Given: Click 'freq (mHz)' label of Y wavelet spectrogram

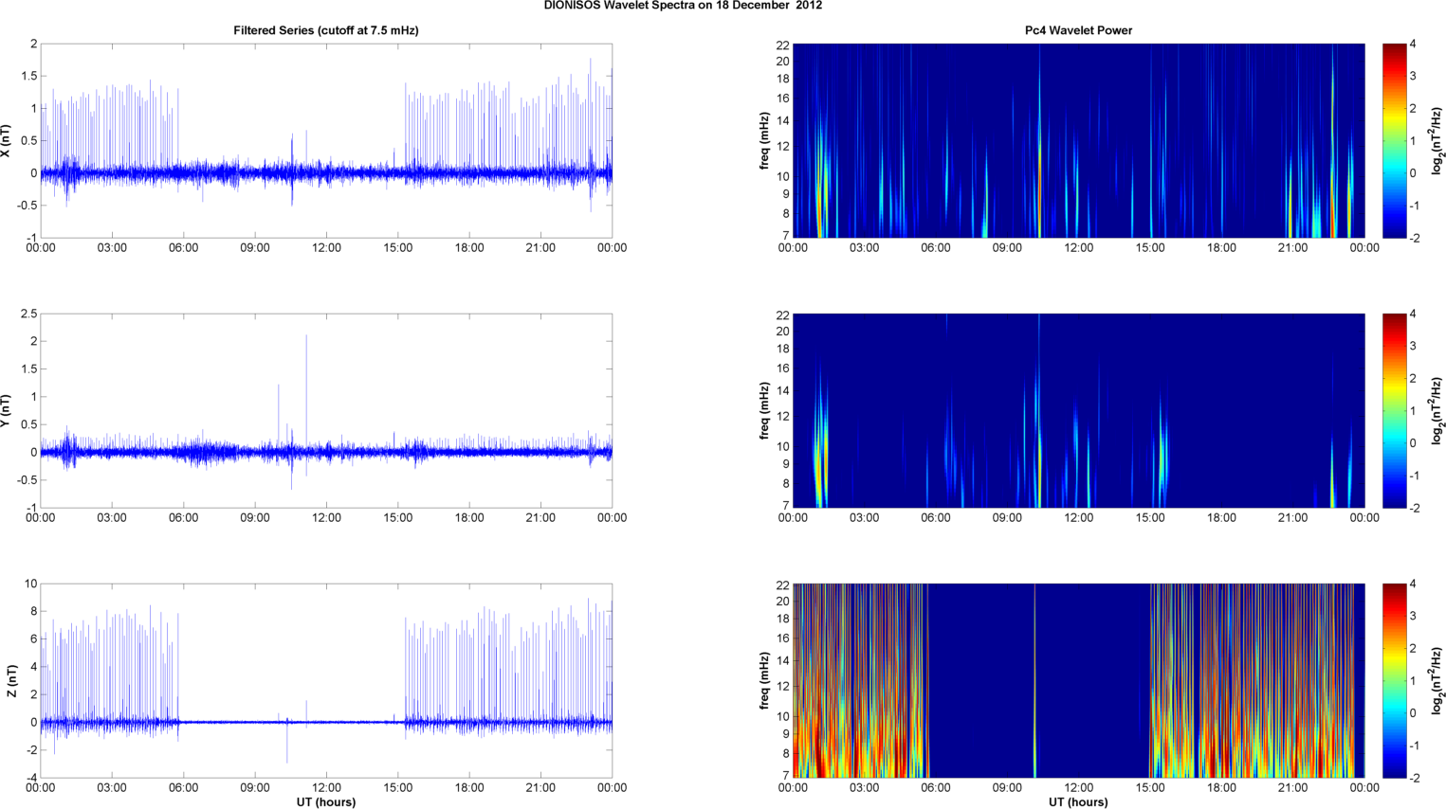Looking at the screenshot, I should [764, 411].
